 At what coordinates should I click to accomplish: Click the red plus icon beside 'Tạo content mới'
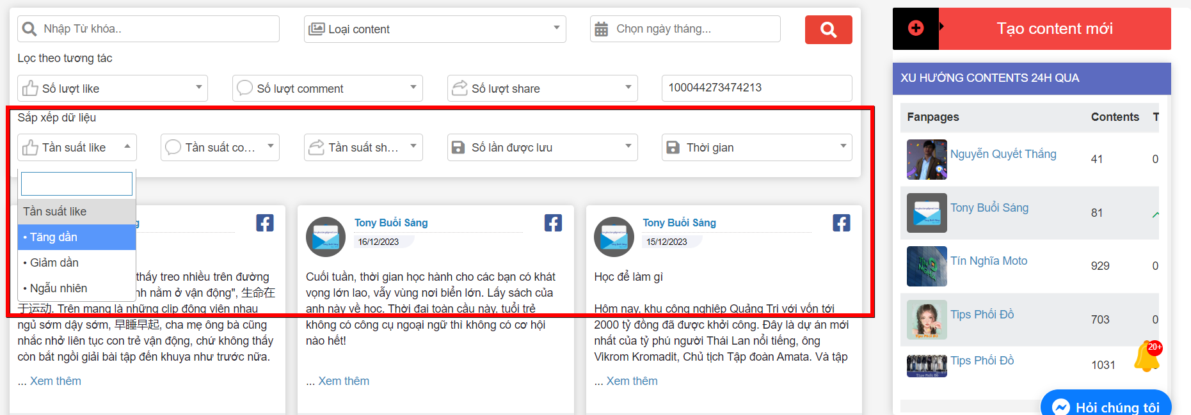click(916, 28)
